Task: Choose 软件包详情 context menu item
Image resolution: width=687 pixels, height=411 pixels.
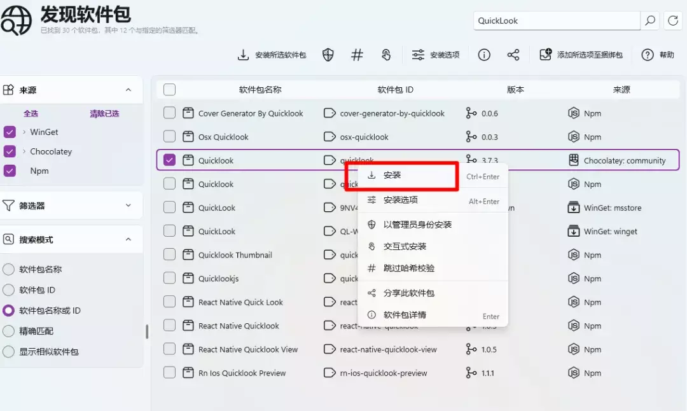Action: tap(433, 315)
